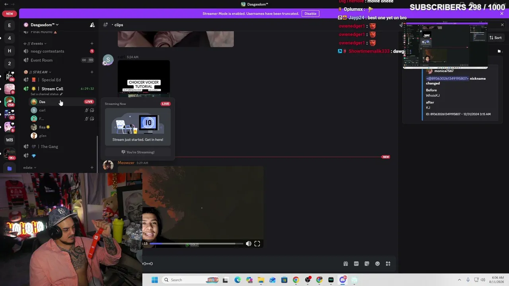Open the sticker picker
509x286 pixels.
tap(367, 263)
